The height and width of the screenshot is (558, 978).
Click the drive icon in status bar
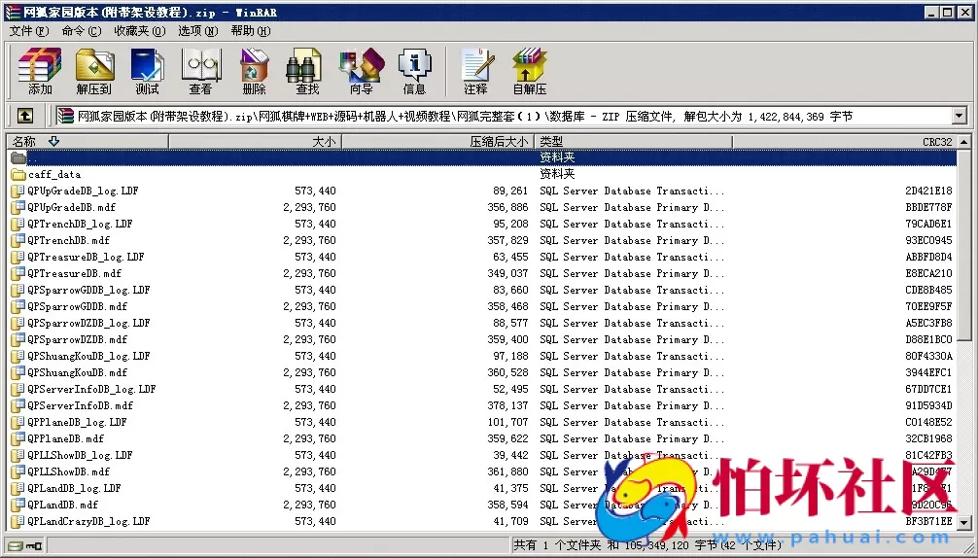pyautogui.click(x=16, y=546)
